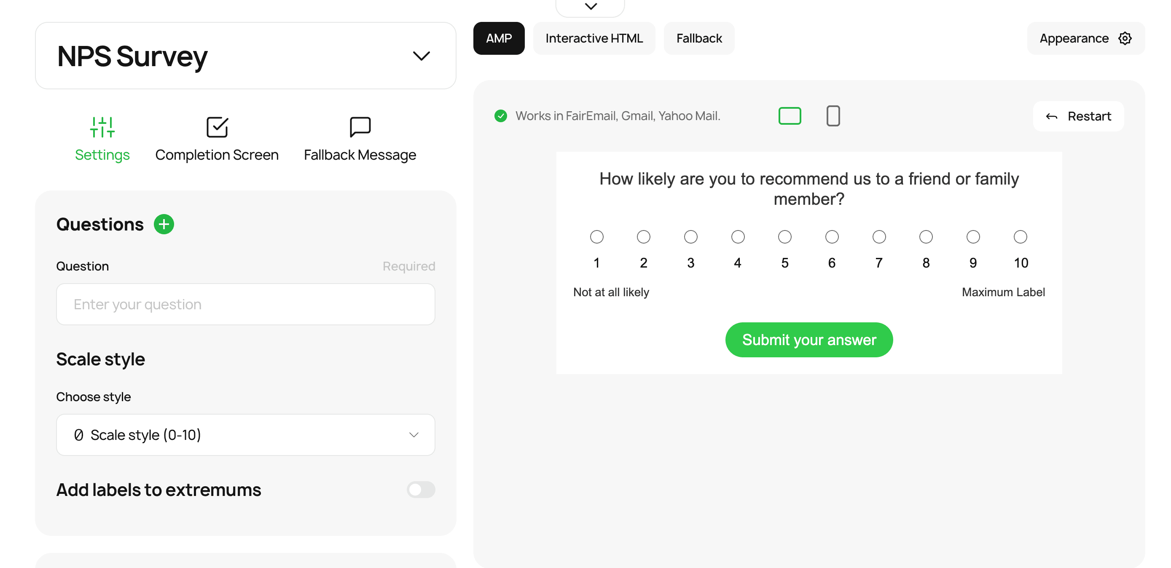
Task: Click the green checkmark status indicator
Action: [501, 116]
